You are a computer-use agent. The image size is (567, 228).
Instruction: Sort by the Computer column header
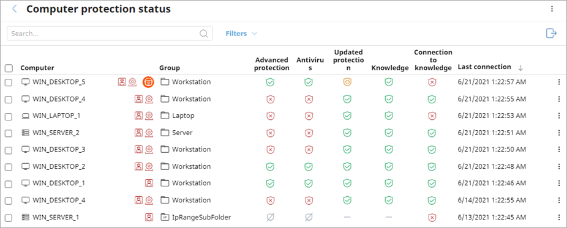click(x=37, y=68)
